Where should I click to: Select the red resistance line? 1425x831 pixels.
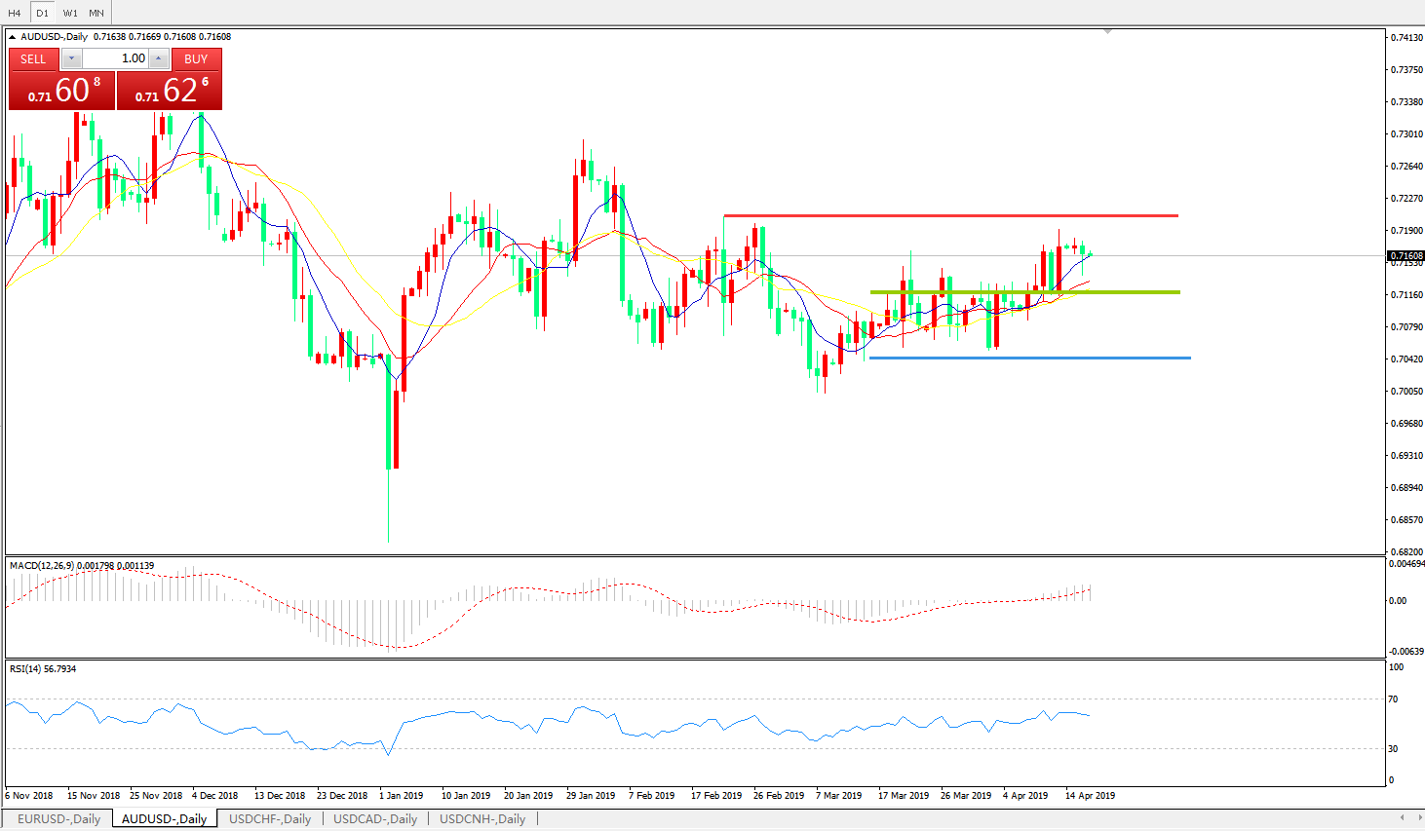point(950,215)
